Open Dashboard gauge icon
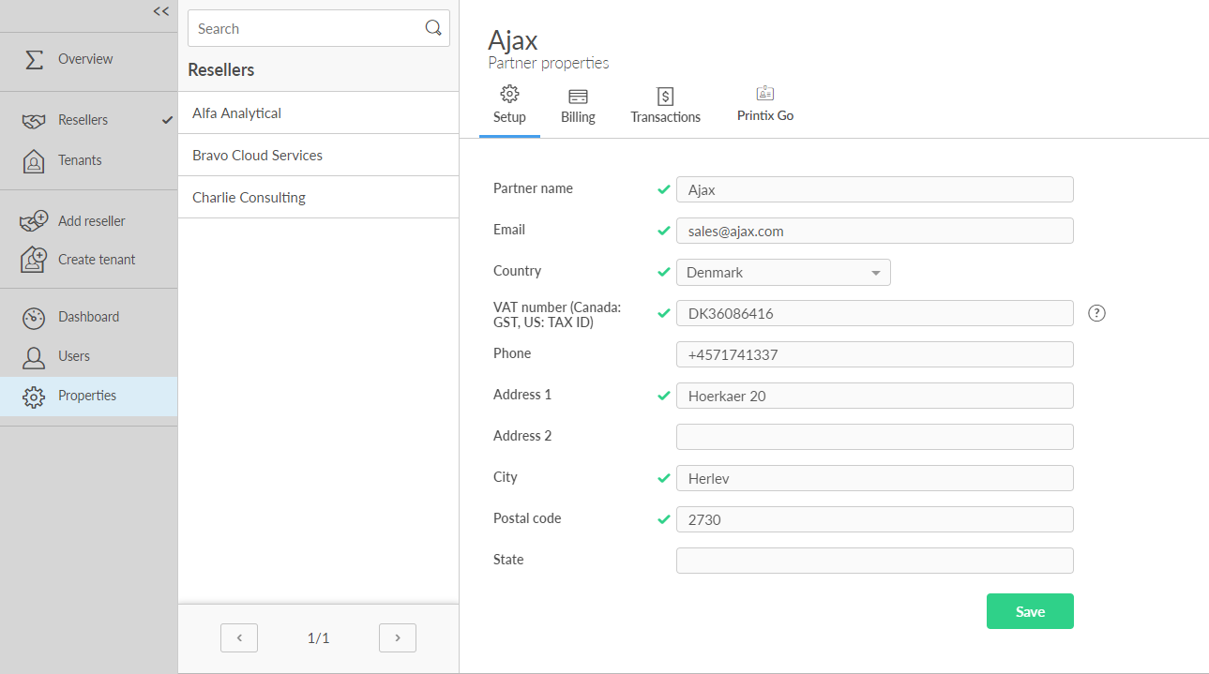This screenshot has height=674, width=1209. click(x=34, y=318)
